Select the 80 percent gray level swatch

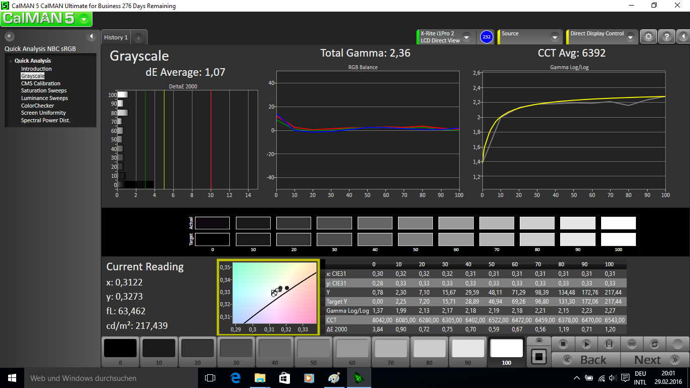(429, 352)
